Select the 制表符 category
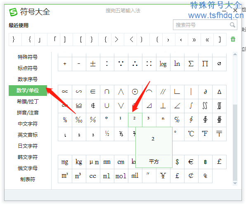This screenshot has width=246, height=205. click(28, 179)
